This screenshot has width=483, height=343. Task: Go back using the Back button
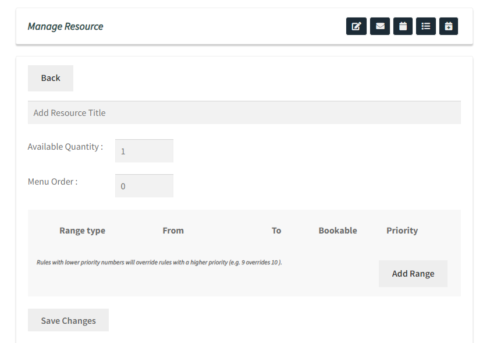[51, 78]
